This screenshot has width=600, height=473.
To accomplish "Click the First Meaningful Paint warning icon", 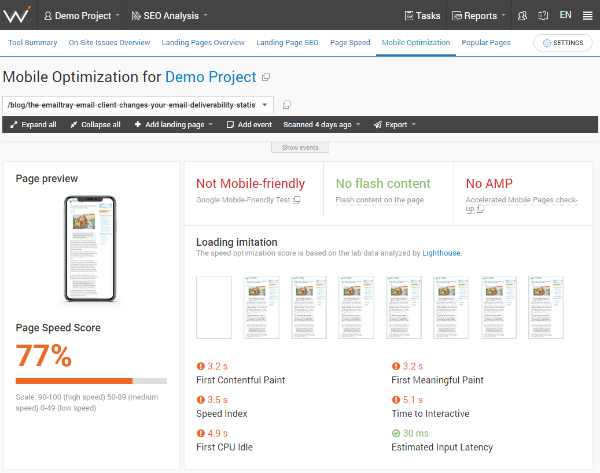I will pyautogui.click(x=396, y=367).
